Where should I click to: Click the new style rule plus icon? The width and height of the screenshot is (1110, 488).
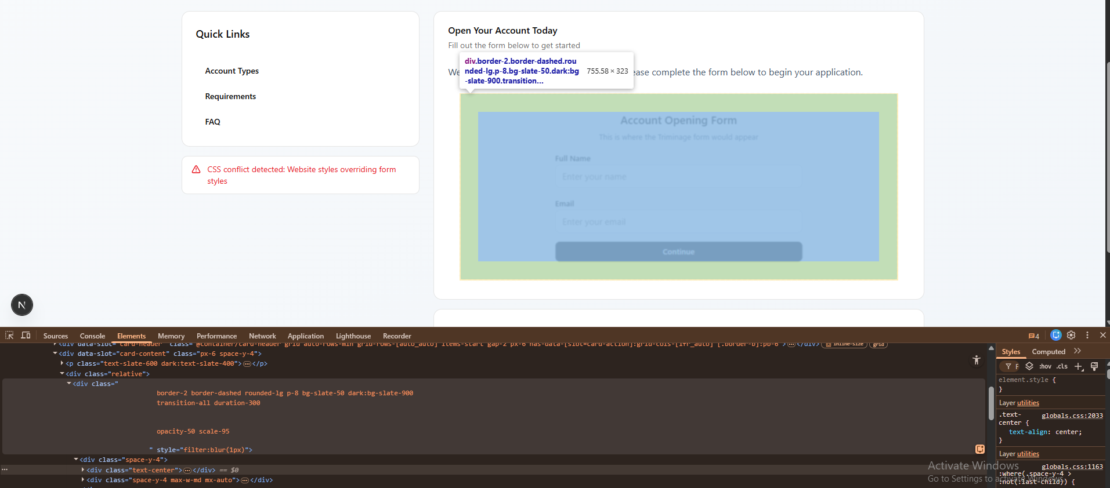pyautogui.click(x=1079, y=366)
